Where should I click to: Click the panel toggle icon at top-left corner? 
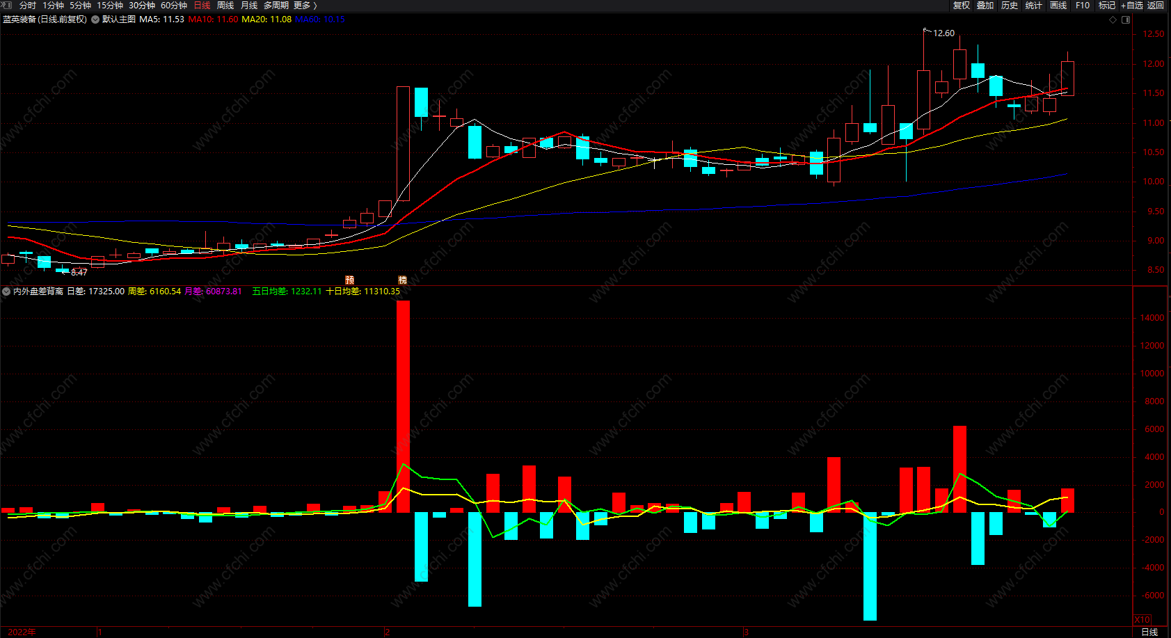pos(7,5)
